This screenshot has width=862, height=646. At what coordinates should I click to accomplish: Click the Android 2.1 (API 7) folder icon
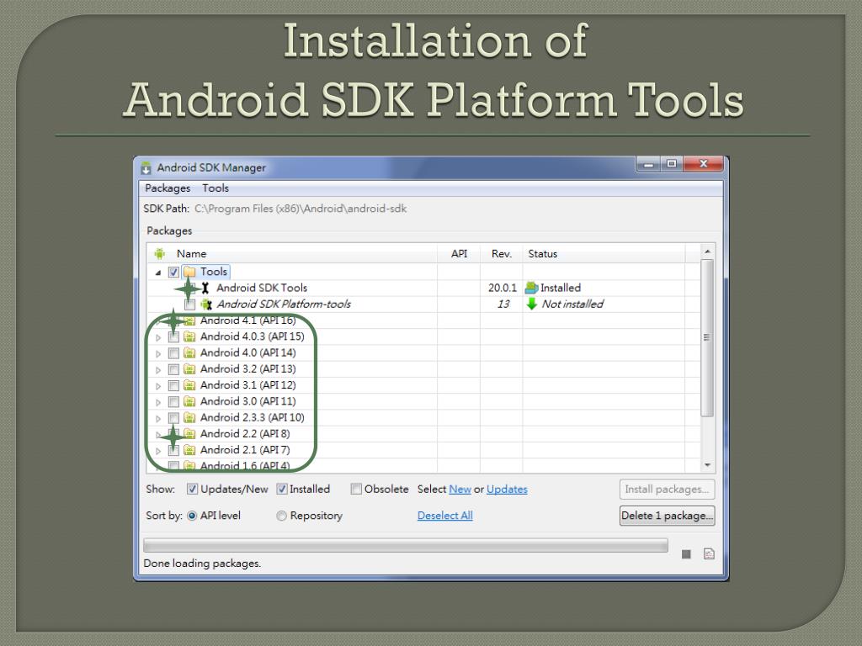[189, 450]
